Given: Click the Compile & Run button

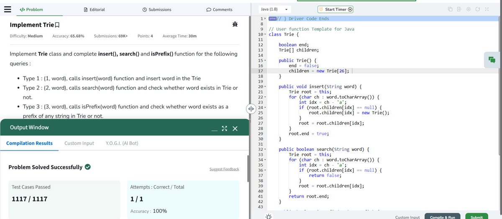Looking at the screenshot, I should coord(443,217).
